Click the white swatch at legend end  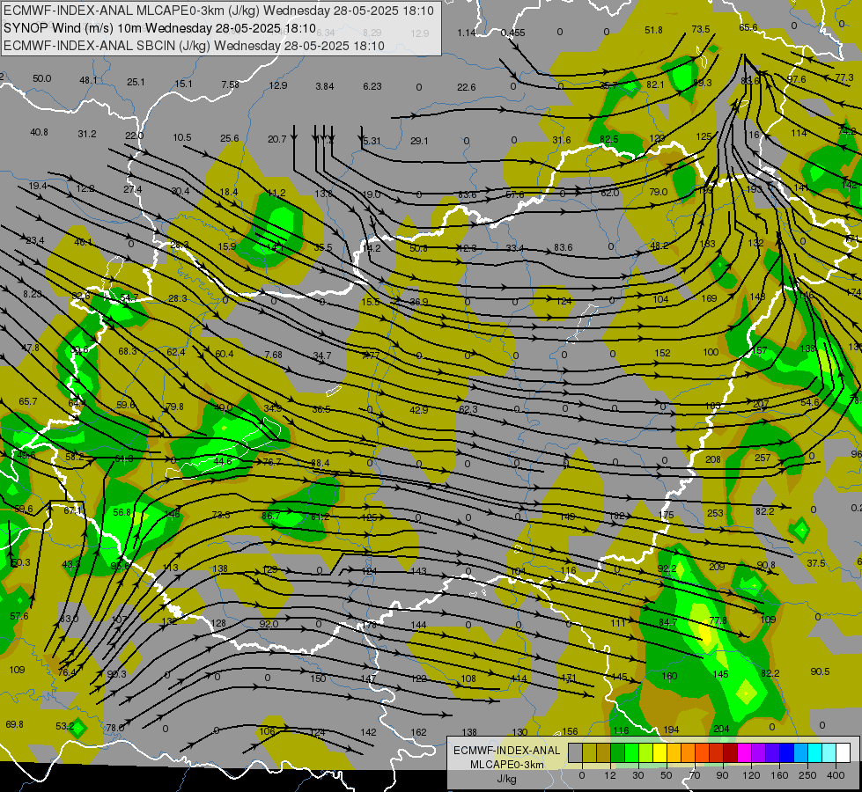click(x=843, y=752)
